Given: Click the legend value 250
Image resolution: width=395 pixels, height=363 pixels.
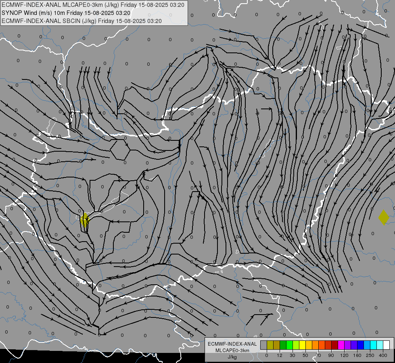Looking at the screenshot, I should (x=370, y=355).
